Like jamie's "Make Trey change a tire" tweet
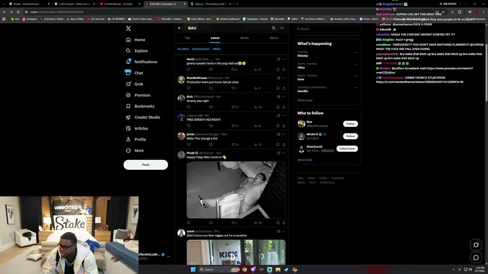The image size is (488, 274). pyautogui.click(x=235, y=145)
